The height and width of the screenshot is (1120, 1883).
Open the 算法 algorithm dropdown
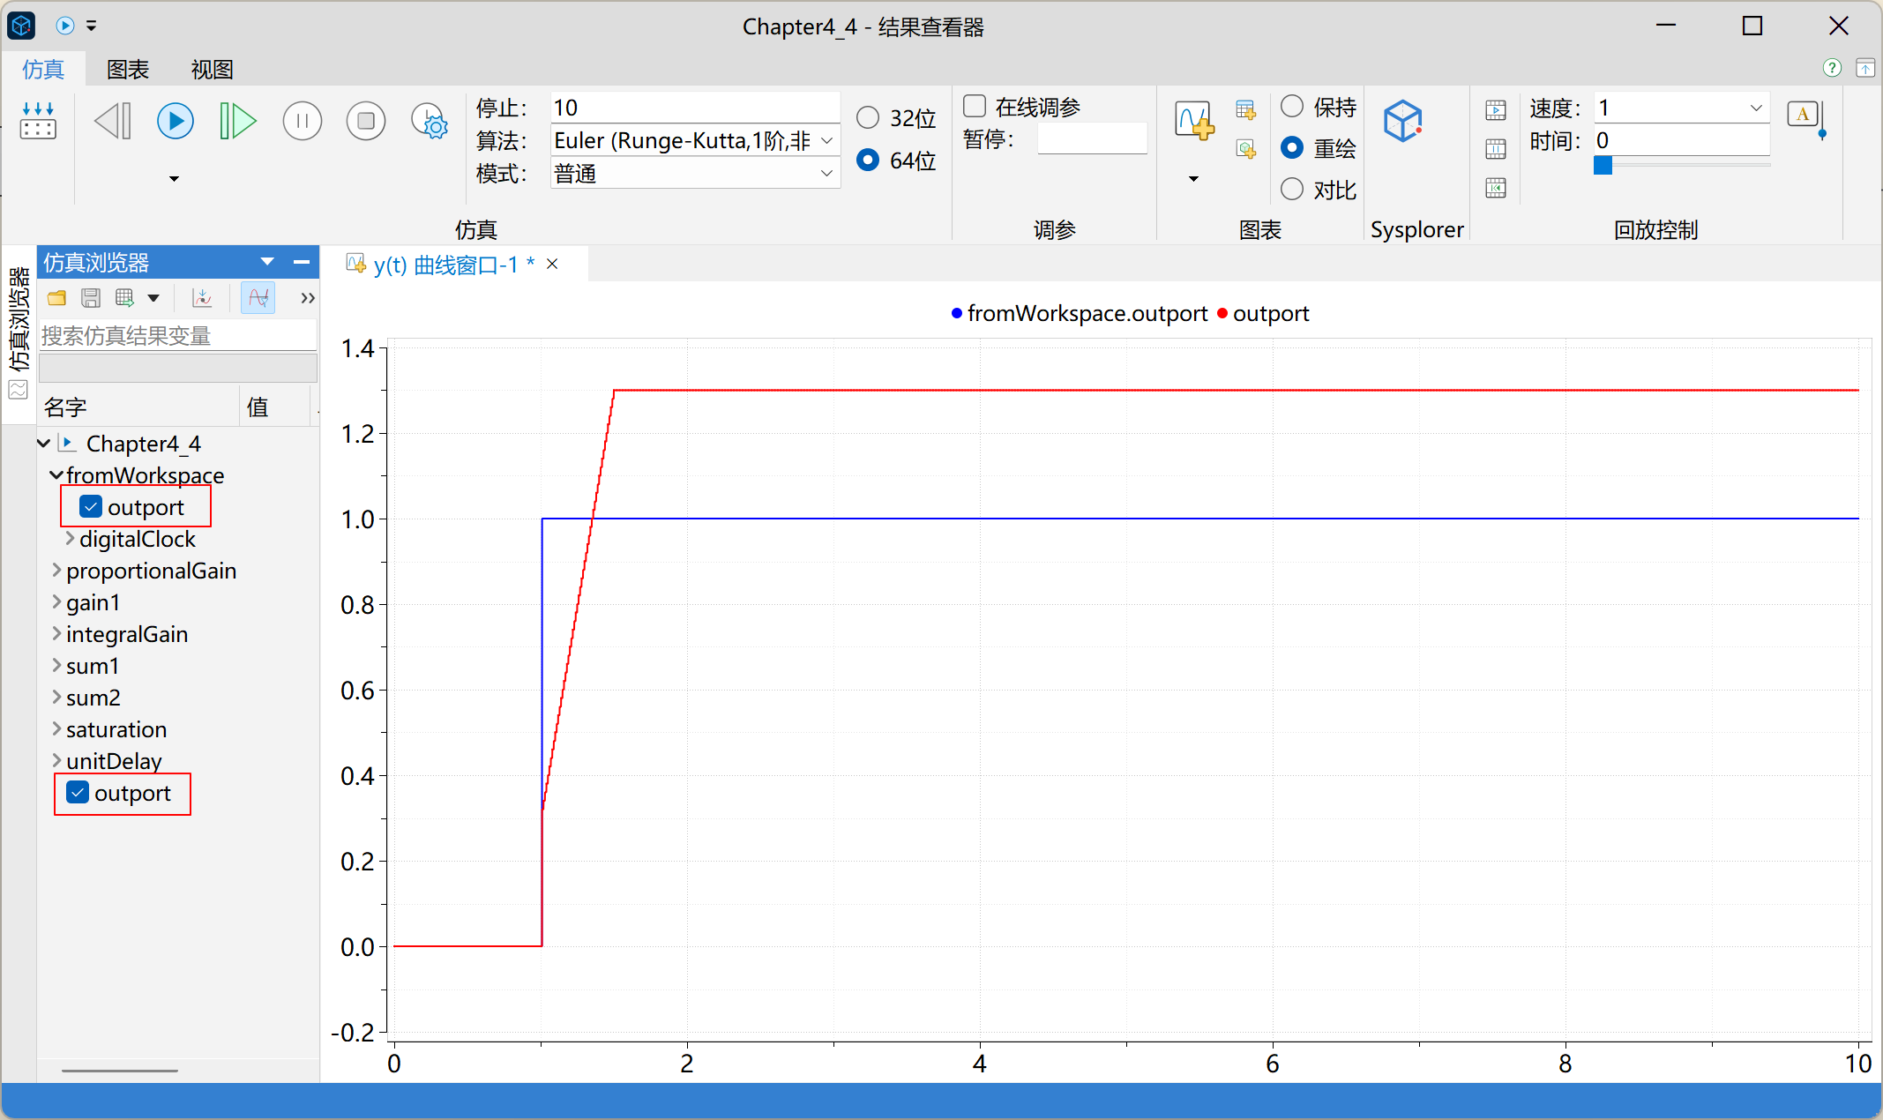[826, 141]
